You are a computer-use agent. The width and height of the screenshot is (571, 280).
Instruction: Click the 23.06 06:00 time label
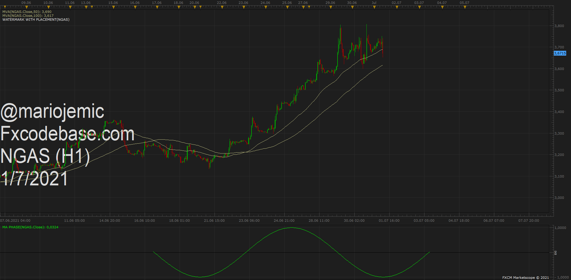pos(249,221)
